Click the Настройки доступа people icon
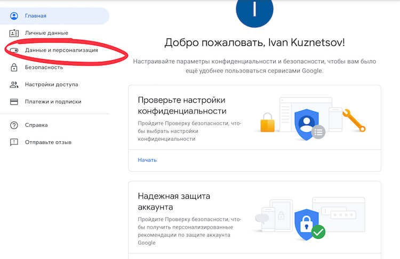Image resolution: width=400 pixels, height=259 pixels. pos(14,85)
